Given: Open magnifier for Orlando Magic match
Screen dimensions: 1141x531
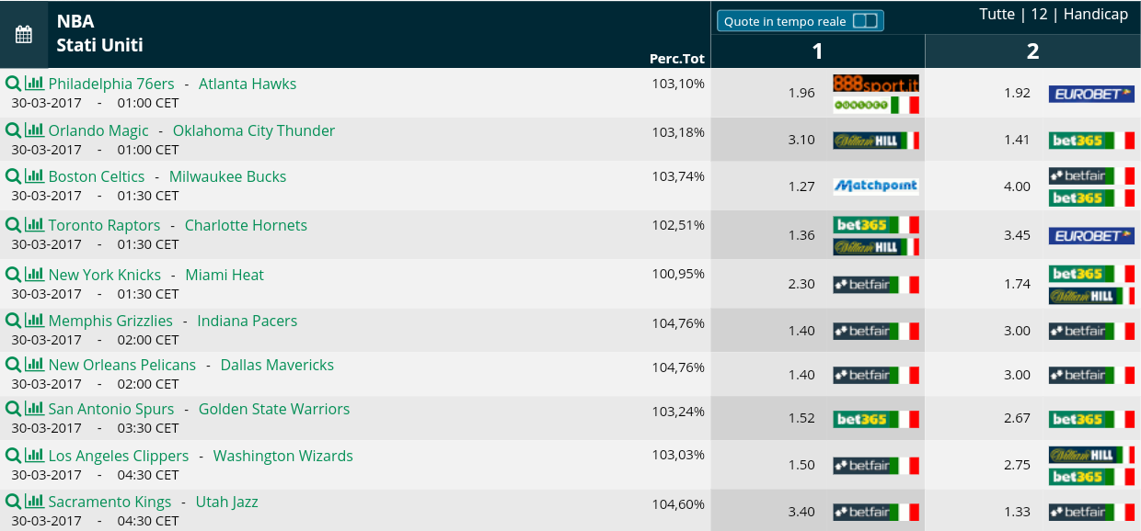Looking at the screenshot, I should (x=13, y=130).
